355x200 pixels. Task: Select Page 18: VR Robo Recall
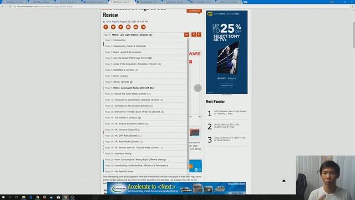tap(145, 142)
